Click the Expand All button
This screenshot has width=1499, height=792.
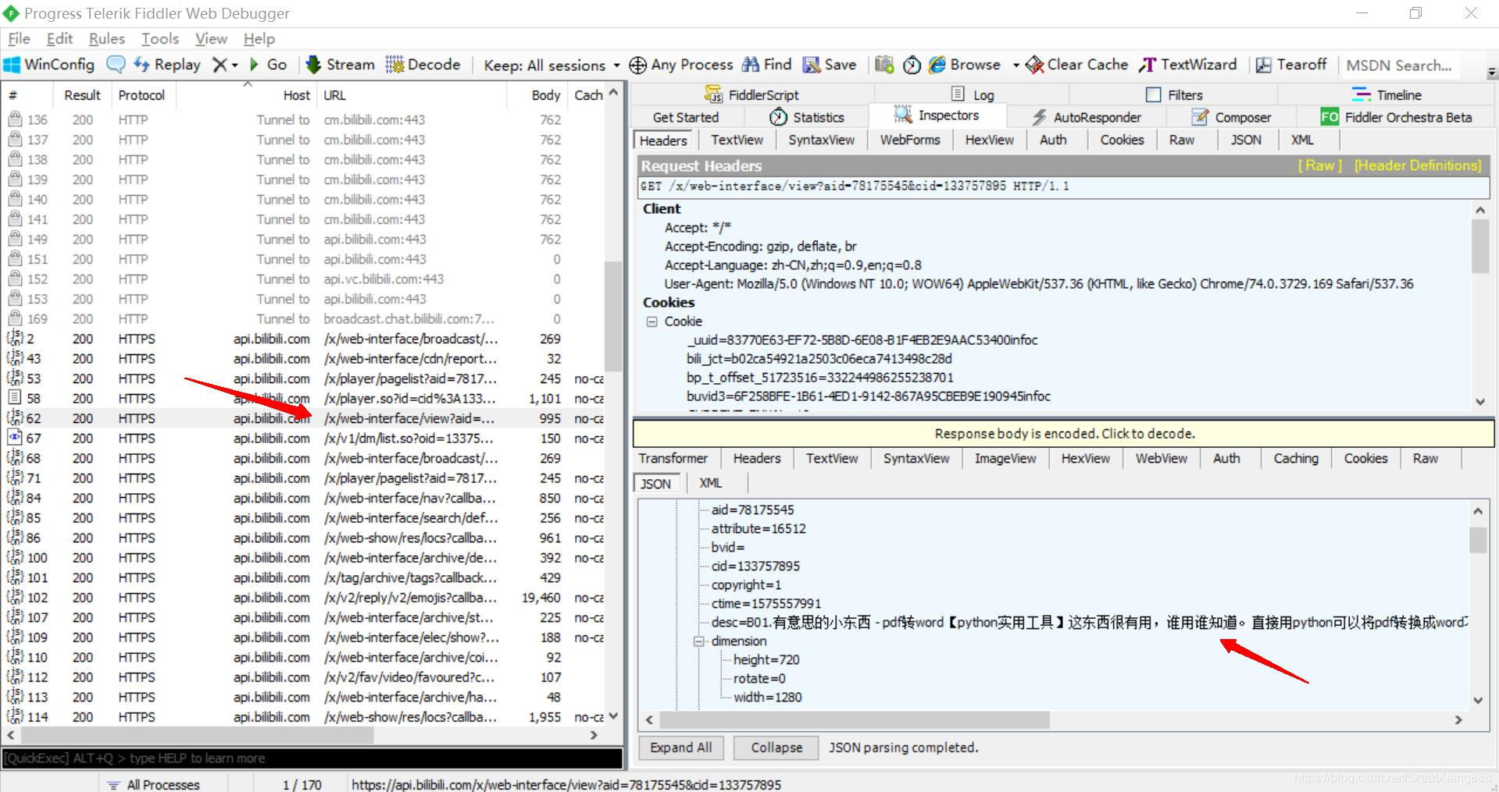[680, 748]
